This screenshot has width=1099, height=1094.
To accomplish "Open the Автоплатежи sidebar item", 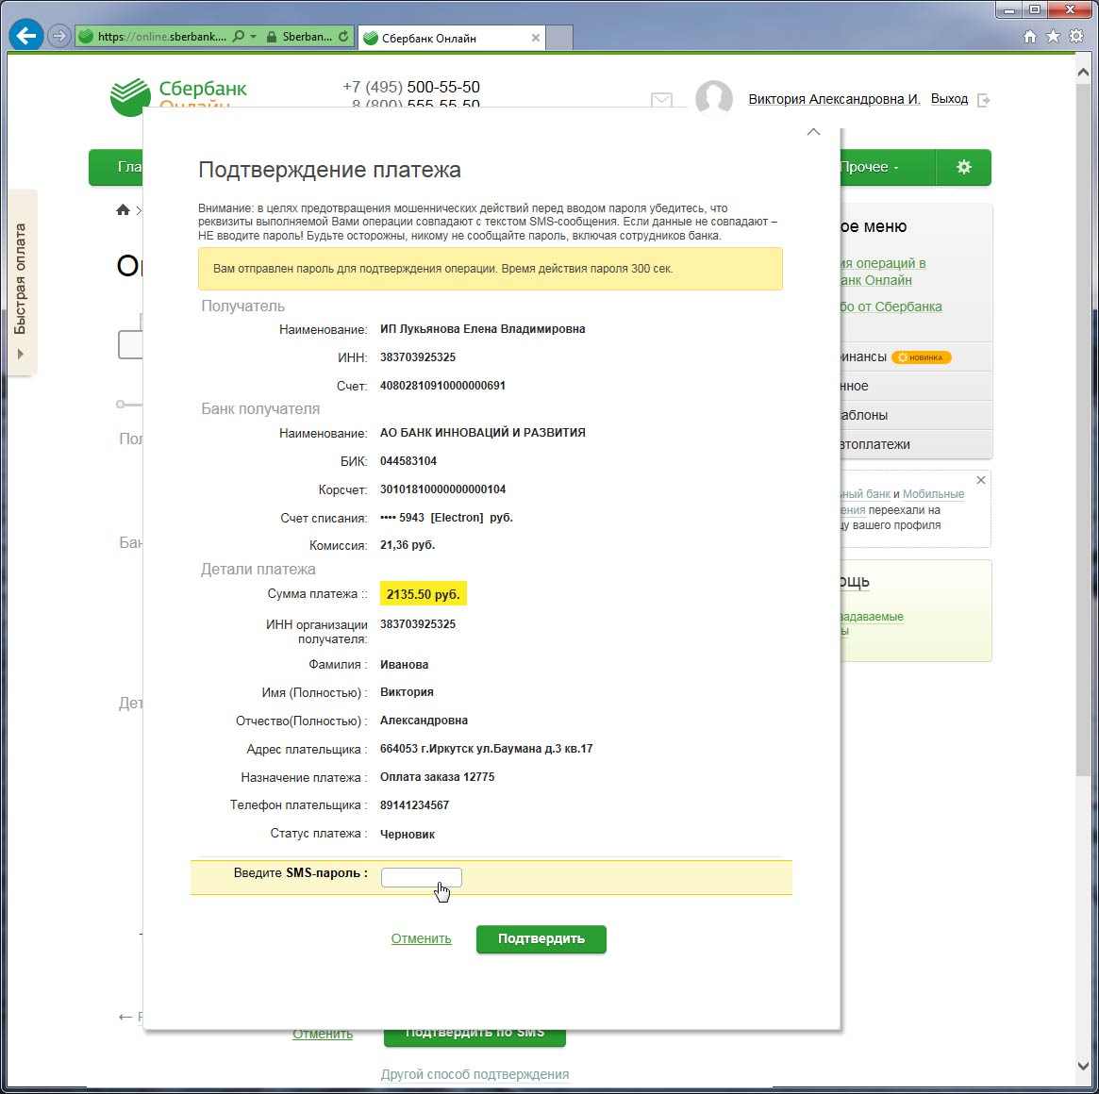I will pyautogui.click(x=916, y=444).
